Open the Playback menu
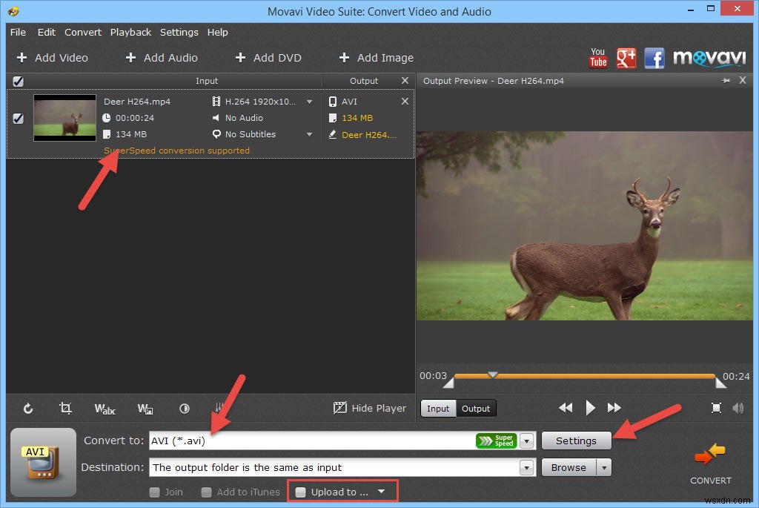Viewport: 759px width, 508px height. (x=130, y=32)
